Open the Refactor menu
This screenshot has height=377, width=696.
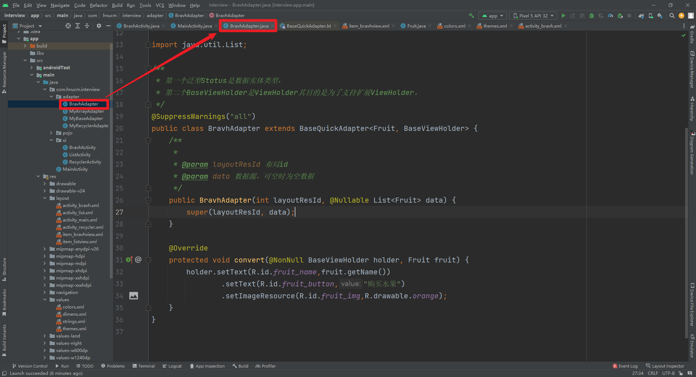coord(99,5)
